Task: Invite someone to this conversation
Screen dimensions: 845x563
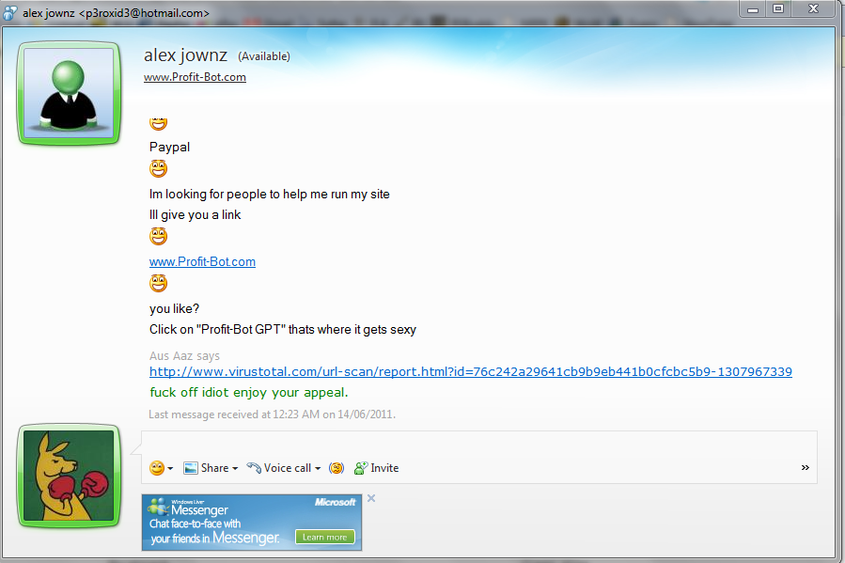Action: pos(377,468)
